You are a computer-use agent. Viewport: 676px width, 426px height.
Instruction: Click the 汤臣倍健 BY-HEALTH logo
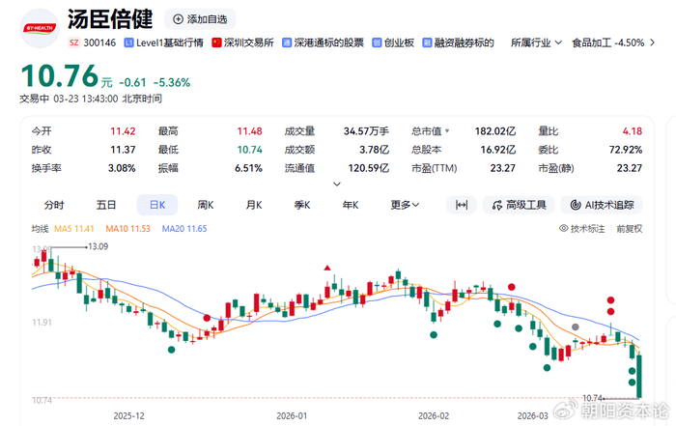click(40, 28)
